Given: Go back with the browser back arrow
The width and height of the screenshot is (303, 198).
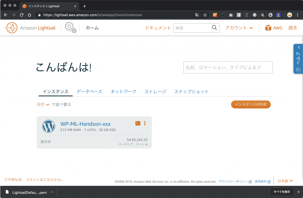Looking at the screenshot, I should [x=6, y=15].
